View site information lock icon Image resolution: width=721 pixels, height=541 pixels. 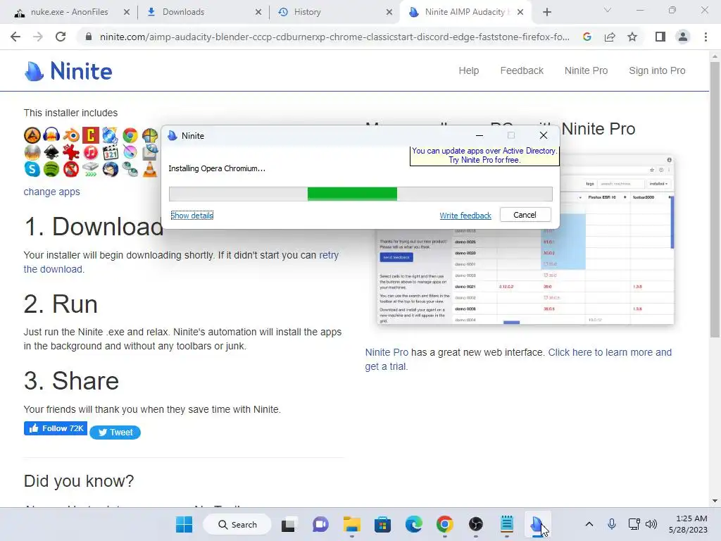89,37
